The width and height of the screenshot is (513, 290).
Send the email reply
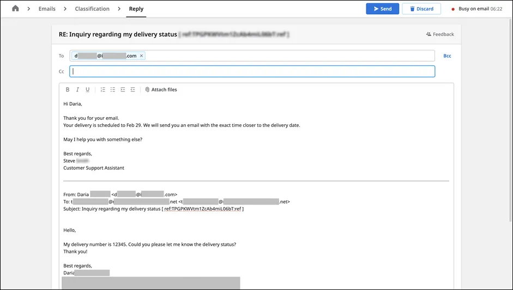(383, 9)
